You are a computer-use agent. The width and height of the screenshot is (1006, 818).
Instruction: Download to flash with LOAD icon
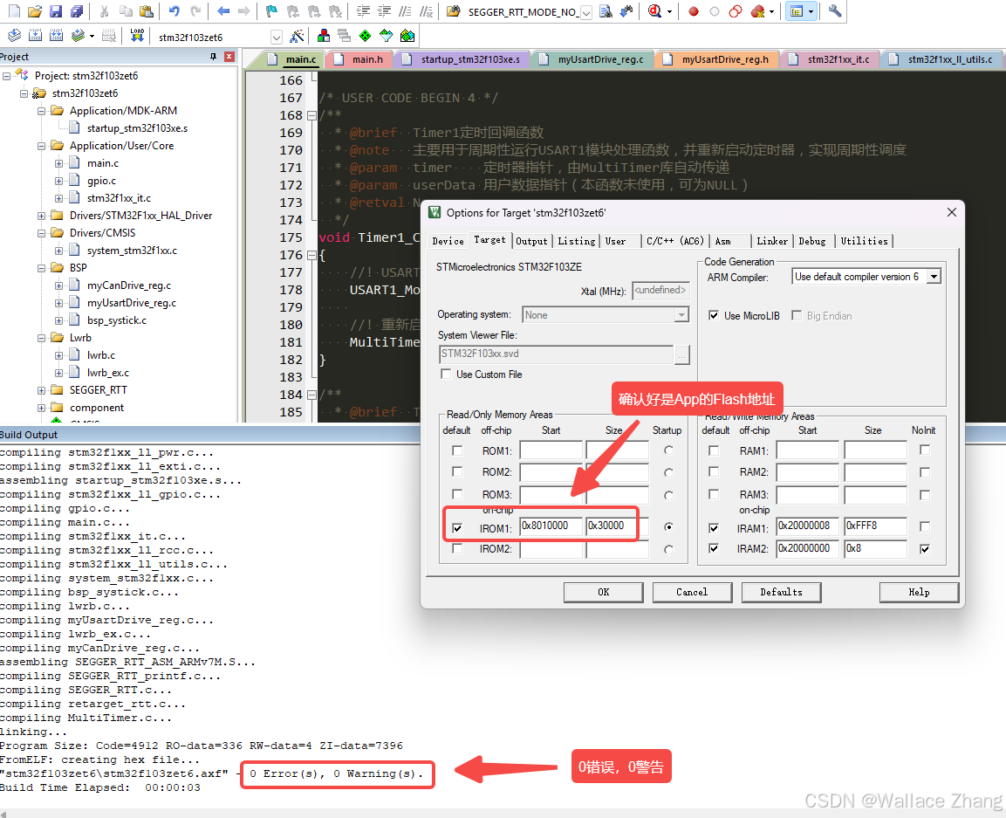137,36
